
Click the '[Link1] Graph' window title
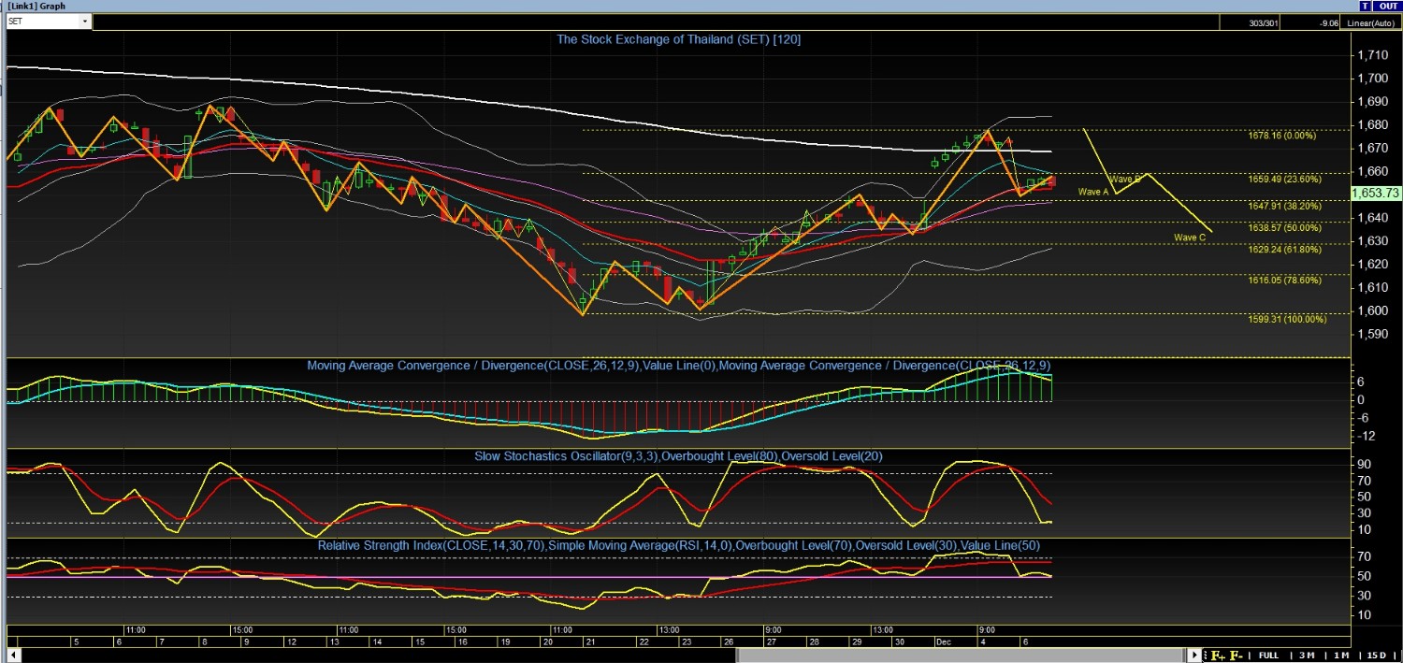click(36, 6)
